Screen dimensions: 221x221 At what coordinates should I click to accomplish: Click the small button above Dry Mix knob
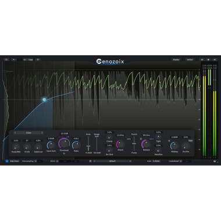coord(191,141)
